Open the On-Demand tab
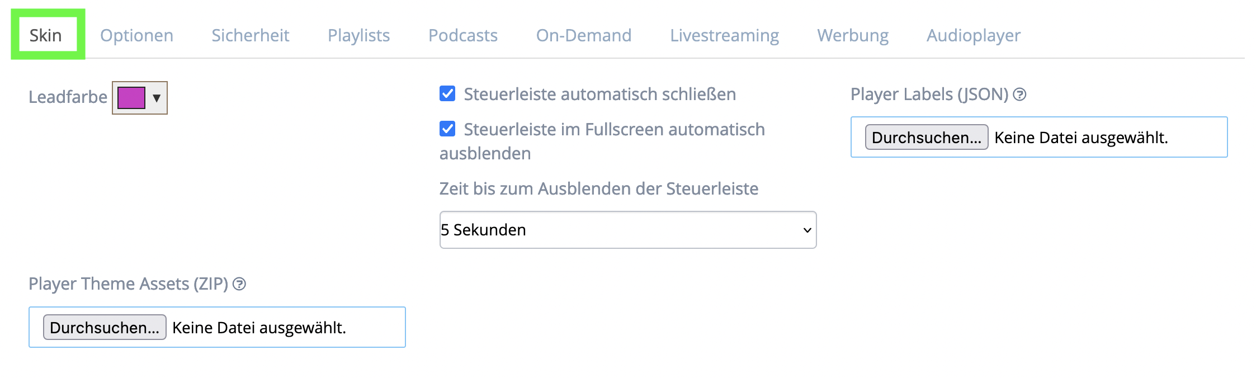This screenshot has width=1256, height=378. (584, 35)
